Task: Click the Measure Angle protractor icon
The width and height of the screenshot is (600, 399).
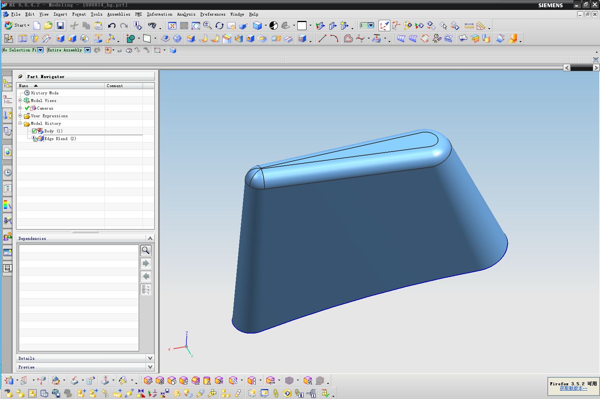Action: [x=481, y=26]
